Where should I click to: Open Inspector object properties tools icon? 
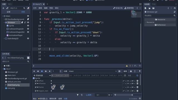175,12
